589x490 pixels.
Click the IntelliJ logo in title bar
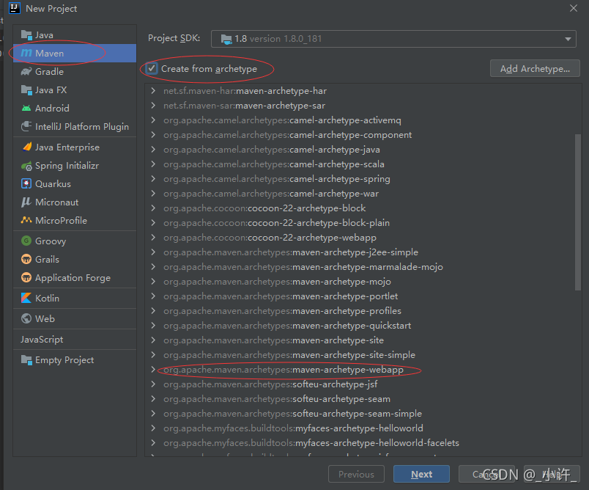point(15,8)
